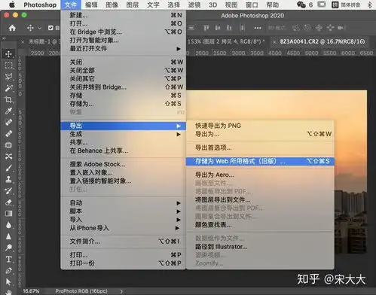Select the Rectangular Marquee tool
376x295 pixels.
(8, 65)
